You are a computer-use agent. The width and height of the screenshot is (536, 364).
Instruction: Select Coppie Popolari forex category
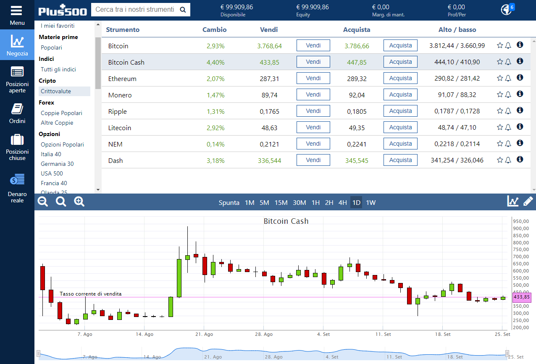61,113
